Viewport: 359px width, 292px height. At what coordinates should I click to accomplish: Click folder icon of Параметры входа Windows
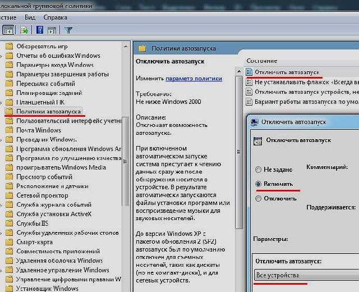click(x=9, y=65)
